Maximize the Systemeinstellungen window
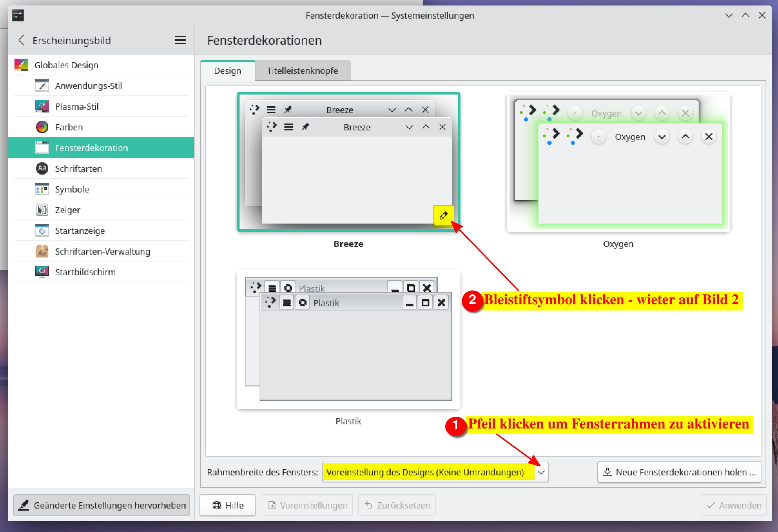The width and height of the screenshot is (778, 532). 746,15
